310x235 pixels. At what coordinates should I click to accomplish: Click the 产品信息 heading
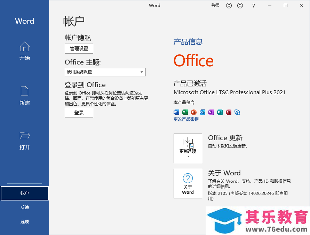click(188, 42)
